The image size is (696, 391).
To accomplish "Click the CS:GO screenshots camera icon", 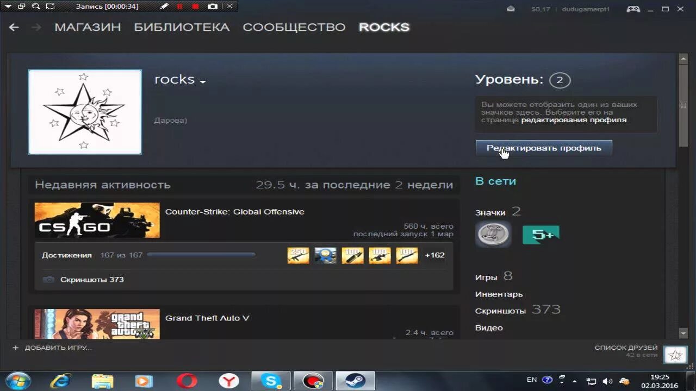I will [x=48, y=279].
